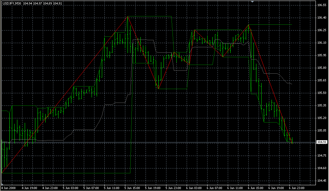
Task: Click the 106.40 price scale label
Action: [x=322, y=18]
